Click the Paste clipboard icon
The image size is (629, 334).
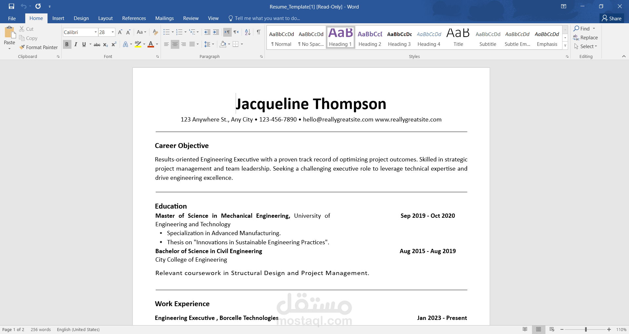click(x=10, y=32)
